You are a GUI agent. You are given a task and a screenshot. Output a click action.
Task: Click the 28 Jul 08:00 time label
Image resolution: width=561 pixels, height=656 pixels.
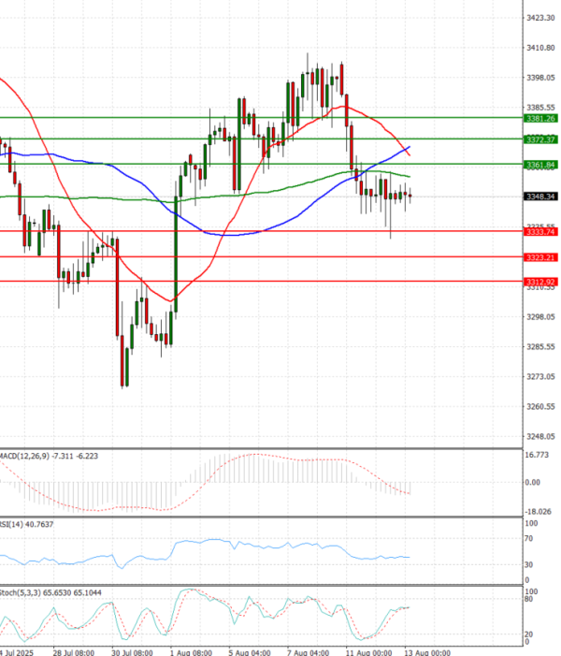pyautogui.click(x=74, y=652)
